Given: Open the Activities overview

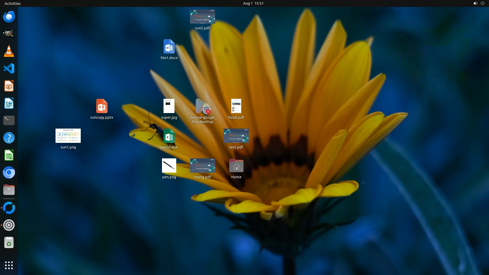Looking at the screenshot, I should [12, 3].
